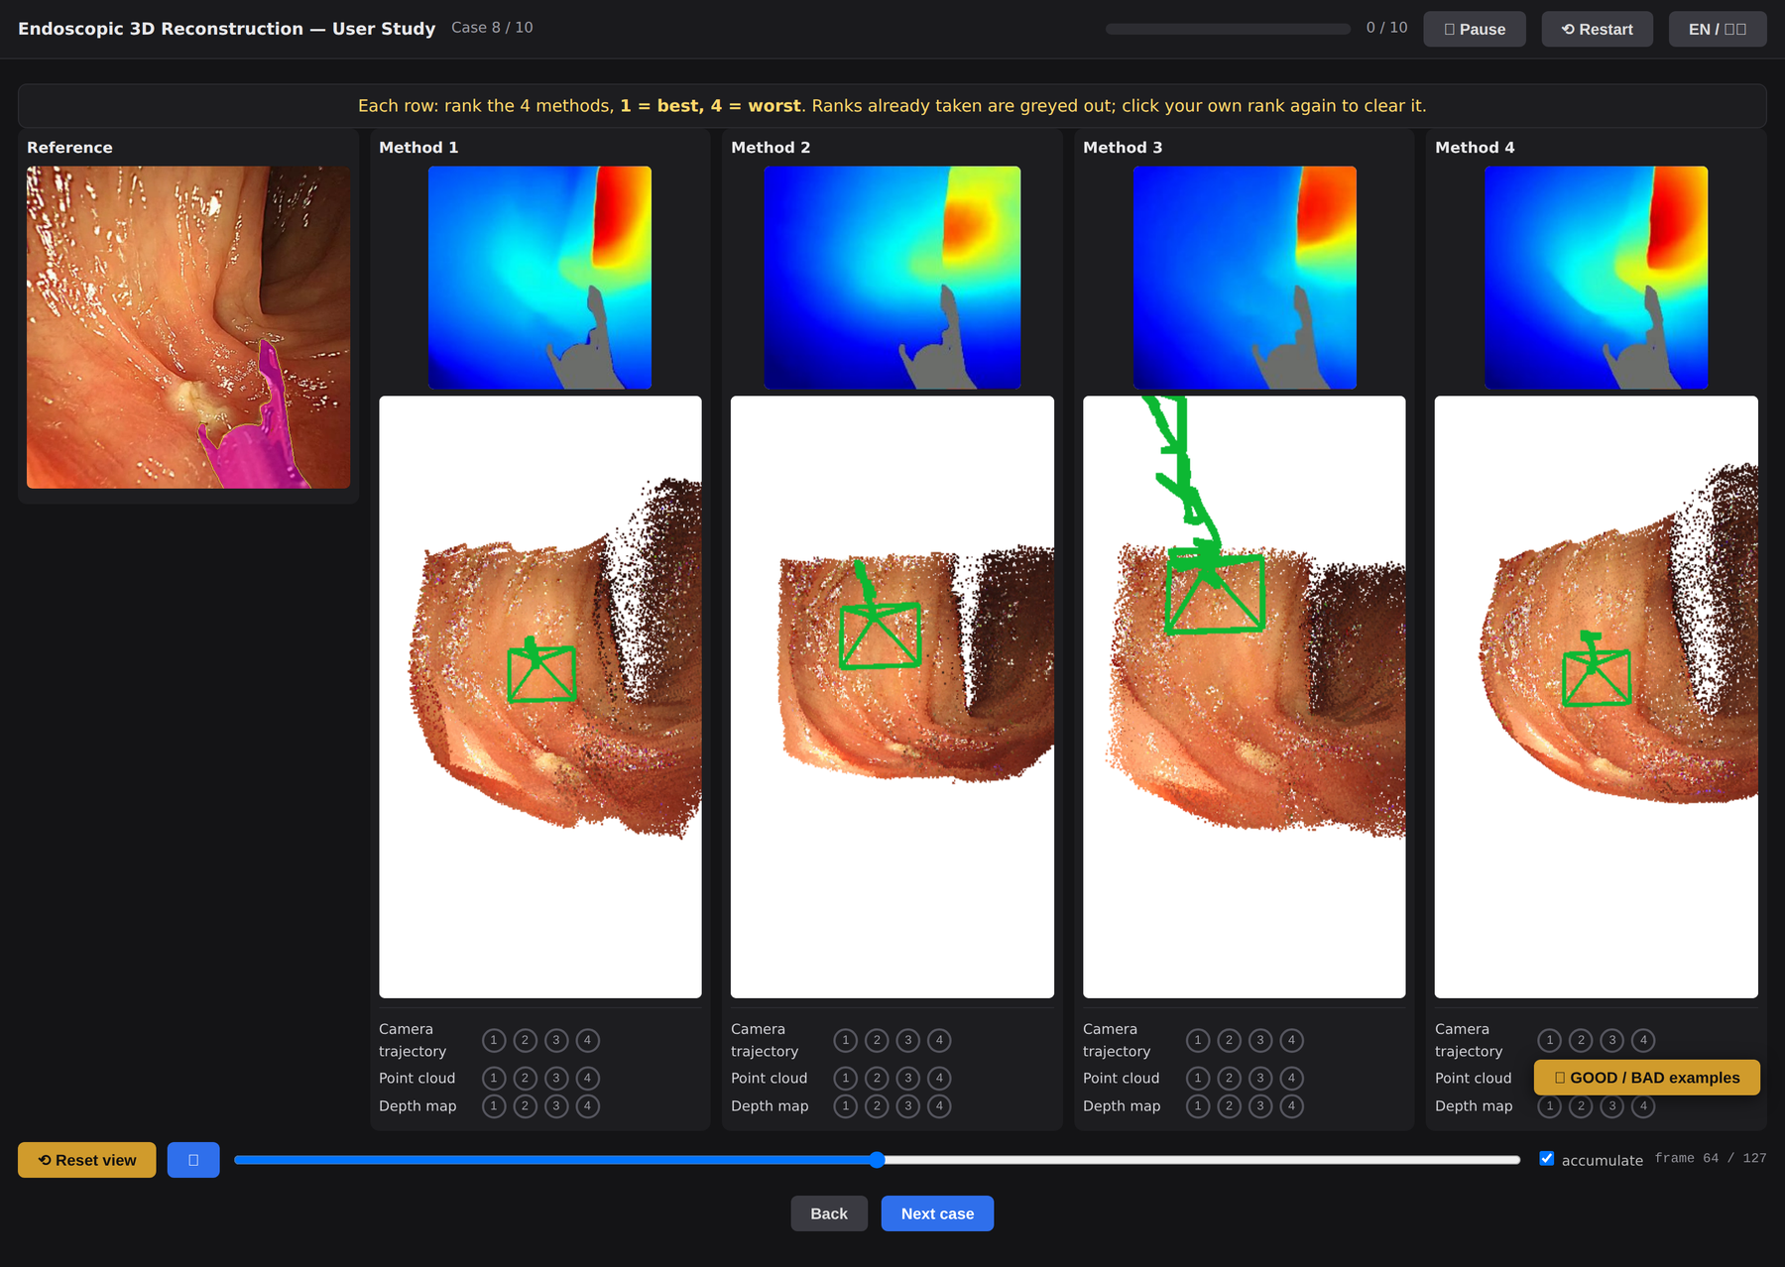The image size is (1785, 1267).
Task: Rank Method 3 point cloud as 1
Action: [1198, 1078]
